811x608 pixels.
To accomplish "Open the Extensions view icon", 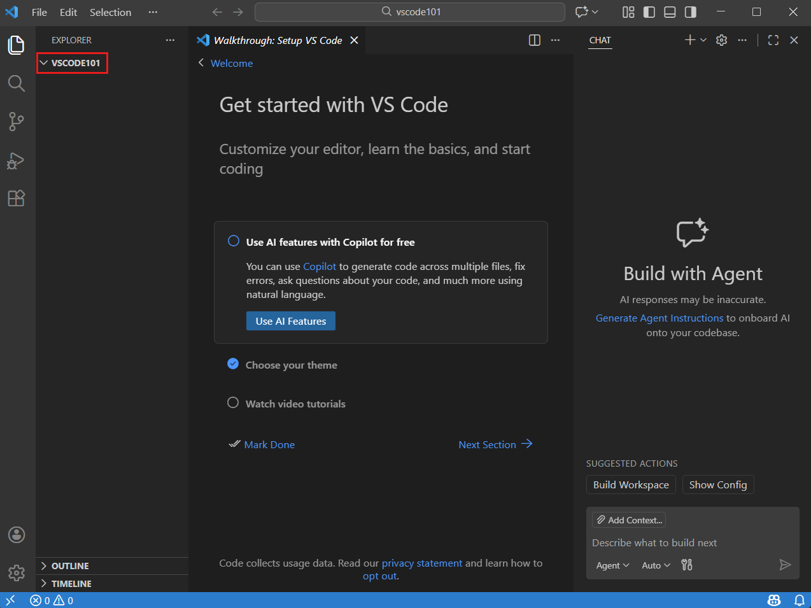I will tap(17, 198).
